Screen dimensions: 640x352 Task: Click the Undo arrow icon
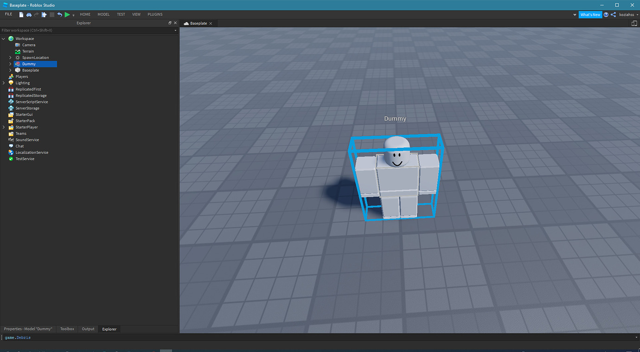(x=59, y=14)
